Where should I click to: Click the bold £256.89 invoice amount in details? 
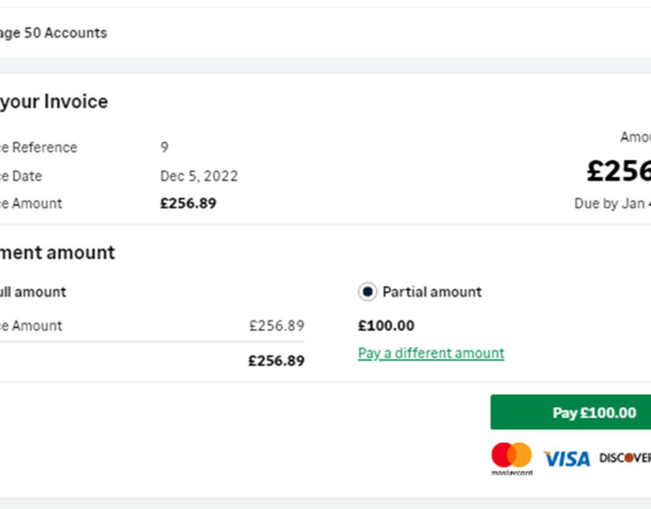click(188, 204)
